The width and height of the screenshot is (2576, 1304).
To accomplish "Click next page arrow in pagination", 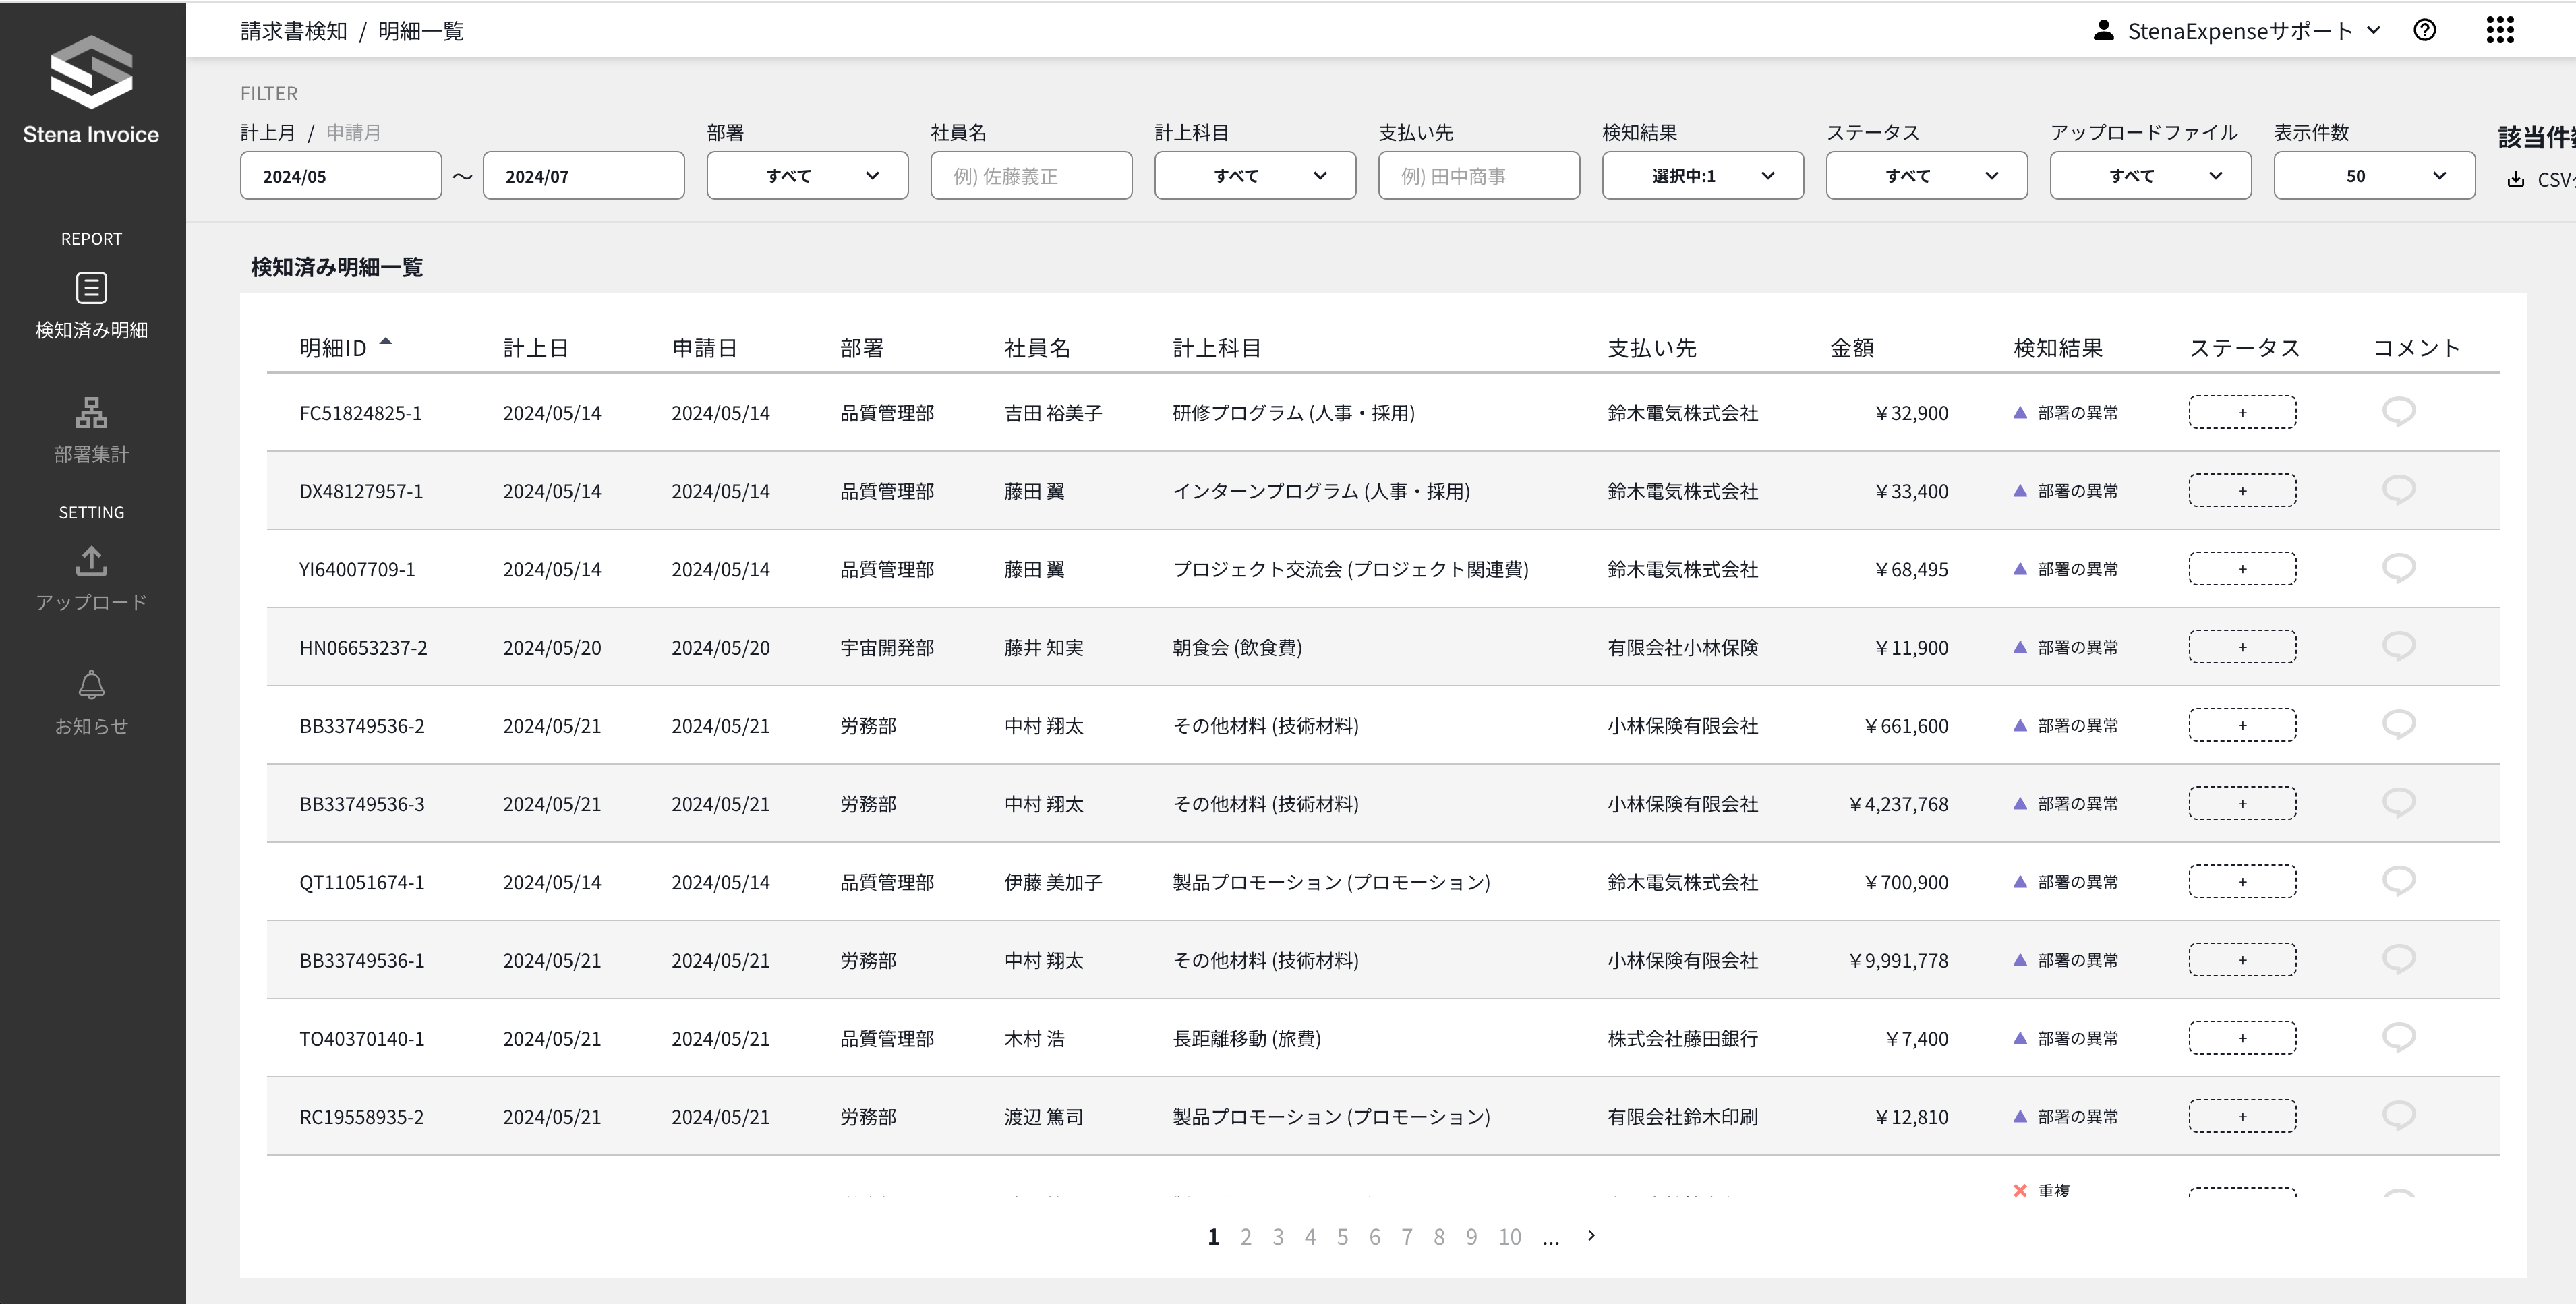I will tap(1591, 1236).
